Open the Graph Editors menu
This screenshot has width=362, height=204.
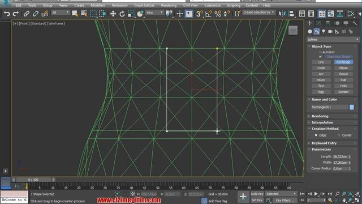(144, 5)
